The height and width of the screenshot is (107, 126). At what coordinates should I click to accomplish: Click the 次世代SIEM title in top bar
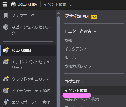(x=28, y=4)
